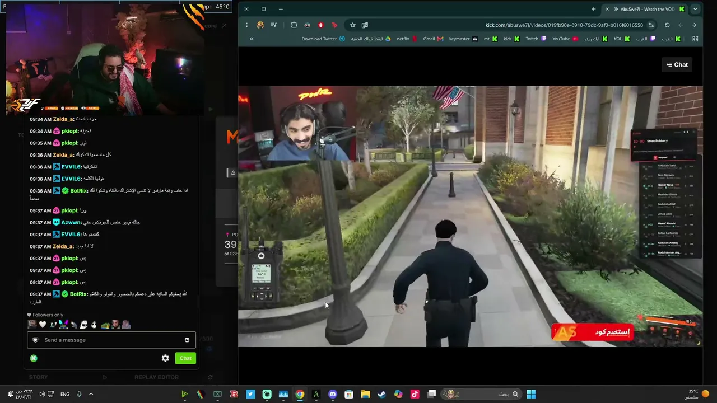Open File Explorer from the taskbar

tap(365, 394)
